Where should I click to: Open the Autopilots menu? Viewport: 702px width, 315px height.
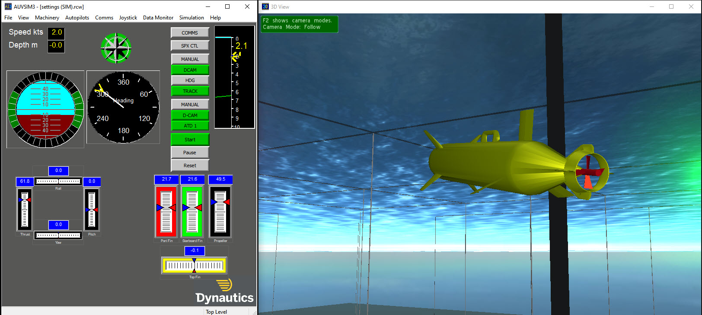coord(77,18)
